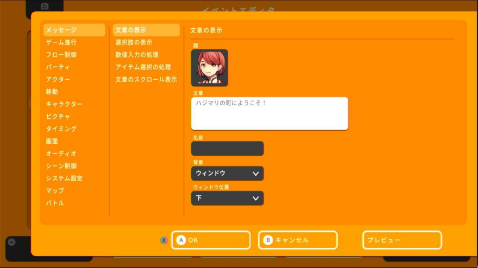Change the character face portrait

210,68
